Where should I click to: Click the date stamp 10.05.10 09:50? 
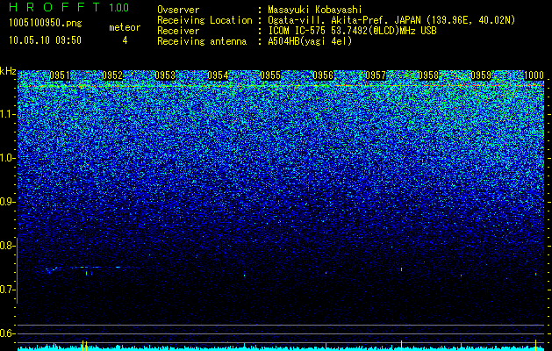(45, 40)
